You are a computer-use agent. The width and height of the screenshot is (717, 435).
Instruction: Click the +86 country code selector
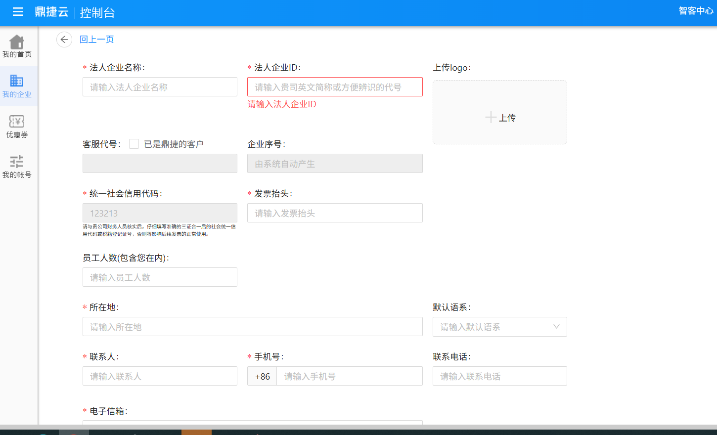click(262, 376)
